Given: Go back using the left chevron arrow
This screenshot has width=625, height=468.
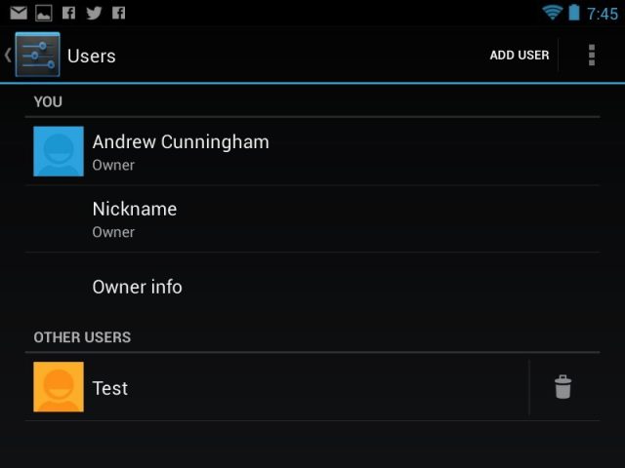Looking at the screenshot, I should (x=8, y=55).
